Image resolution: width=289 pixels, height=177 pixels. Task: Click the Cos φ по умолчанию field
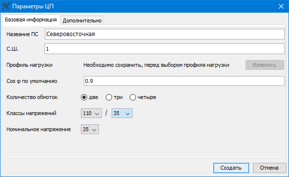pos(184,81)
